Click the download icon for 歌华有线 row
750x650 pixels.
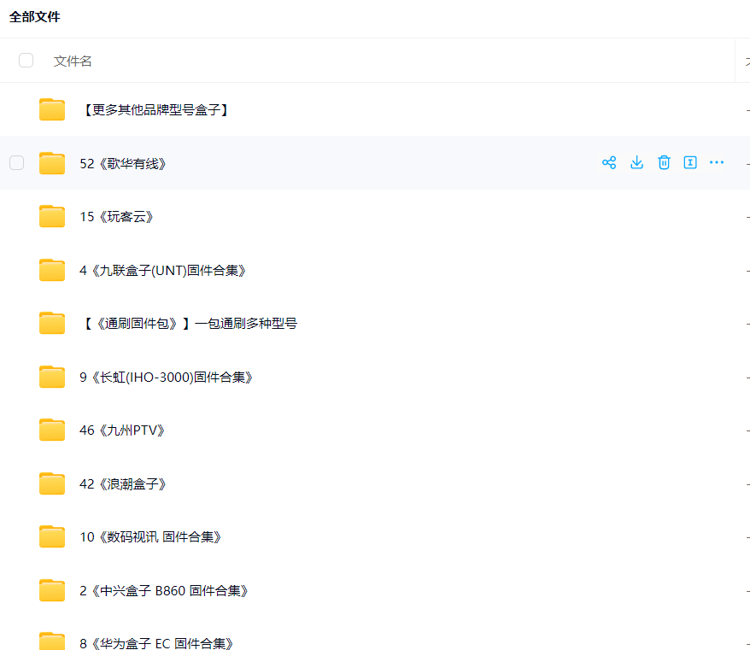coord(636,162)
